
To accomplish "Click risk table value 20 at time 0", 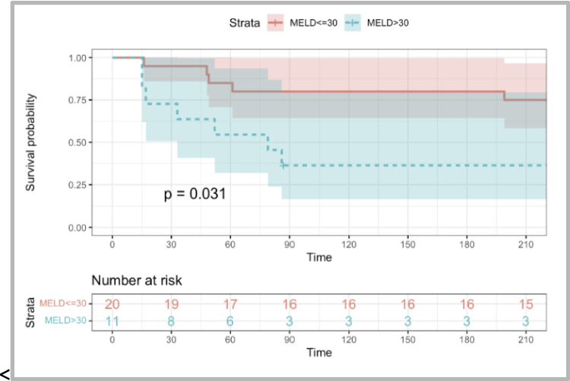I will 112,304.
